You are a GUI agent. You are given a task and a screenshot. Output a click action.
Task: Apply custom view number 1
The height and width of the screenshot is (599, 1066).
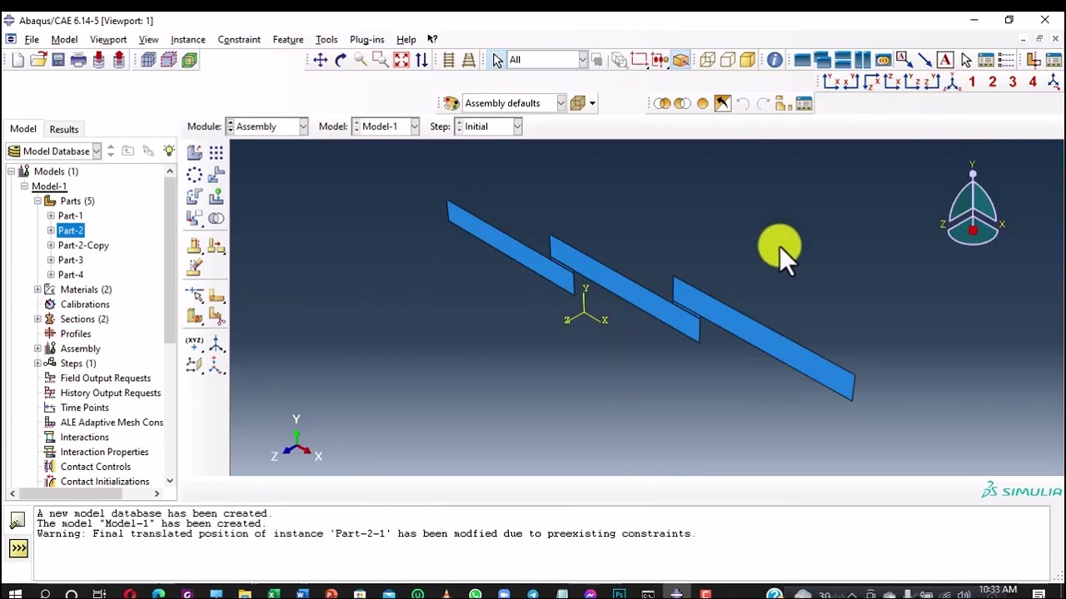tap(972, 82)
